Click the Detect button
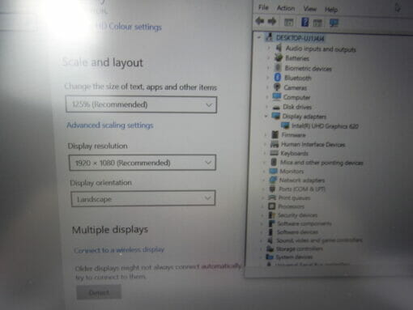Screen dimensions: 413x310 point(99,292)
